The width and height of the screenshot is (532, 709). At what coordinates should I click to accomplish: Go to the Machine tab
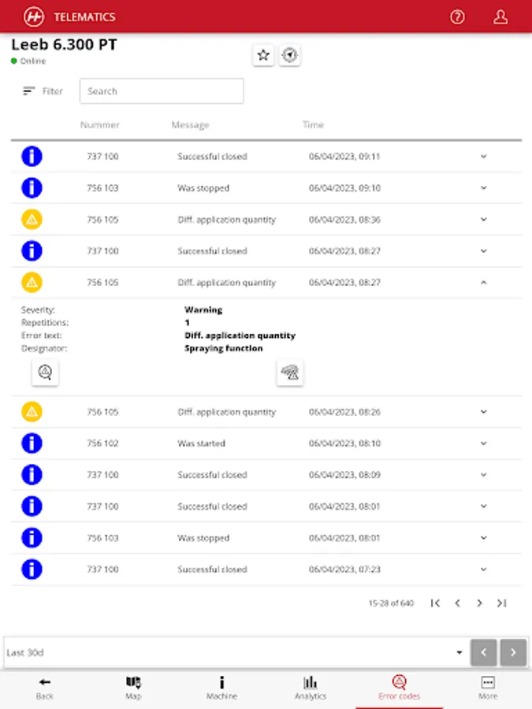point(221,689)
